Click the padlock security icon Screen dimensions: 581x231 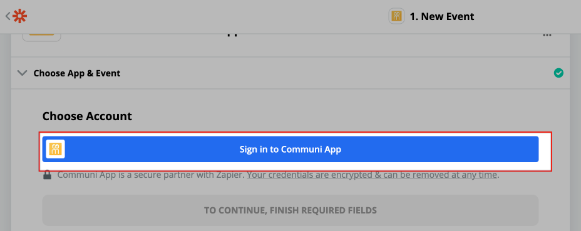click(x=47, y=175)
